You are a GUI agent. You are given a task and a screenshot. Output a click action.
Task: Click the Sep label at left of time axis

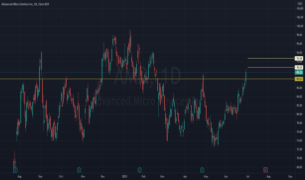pyautogui.click(x=40, y=177)
